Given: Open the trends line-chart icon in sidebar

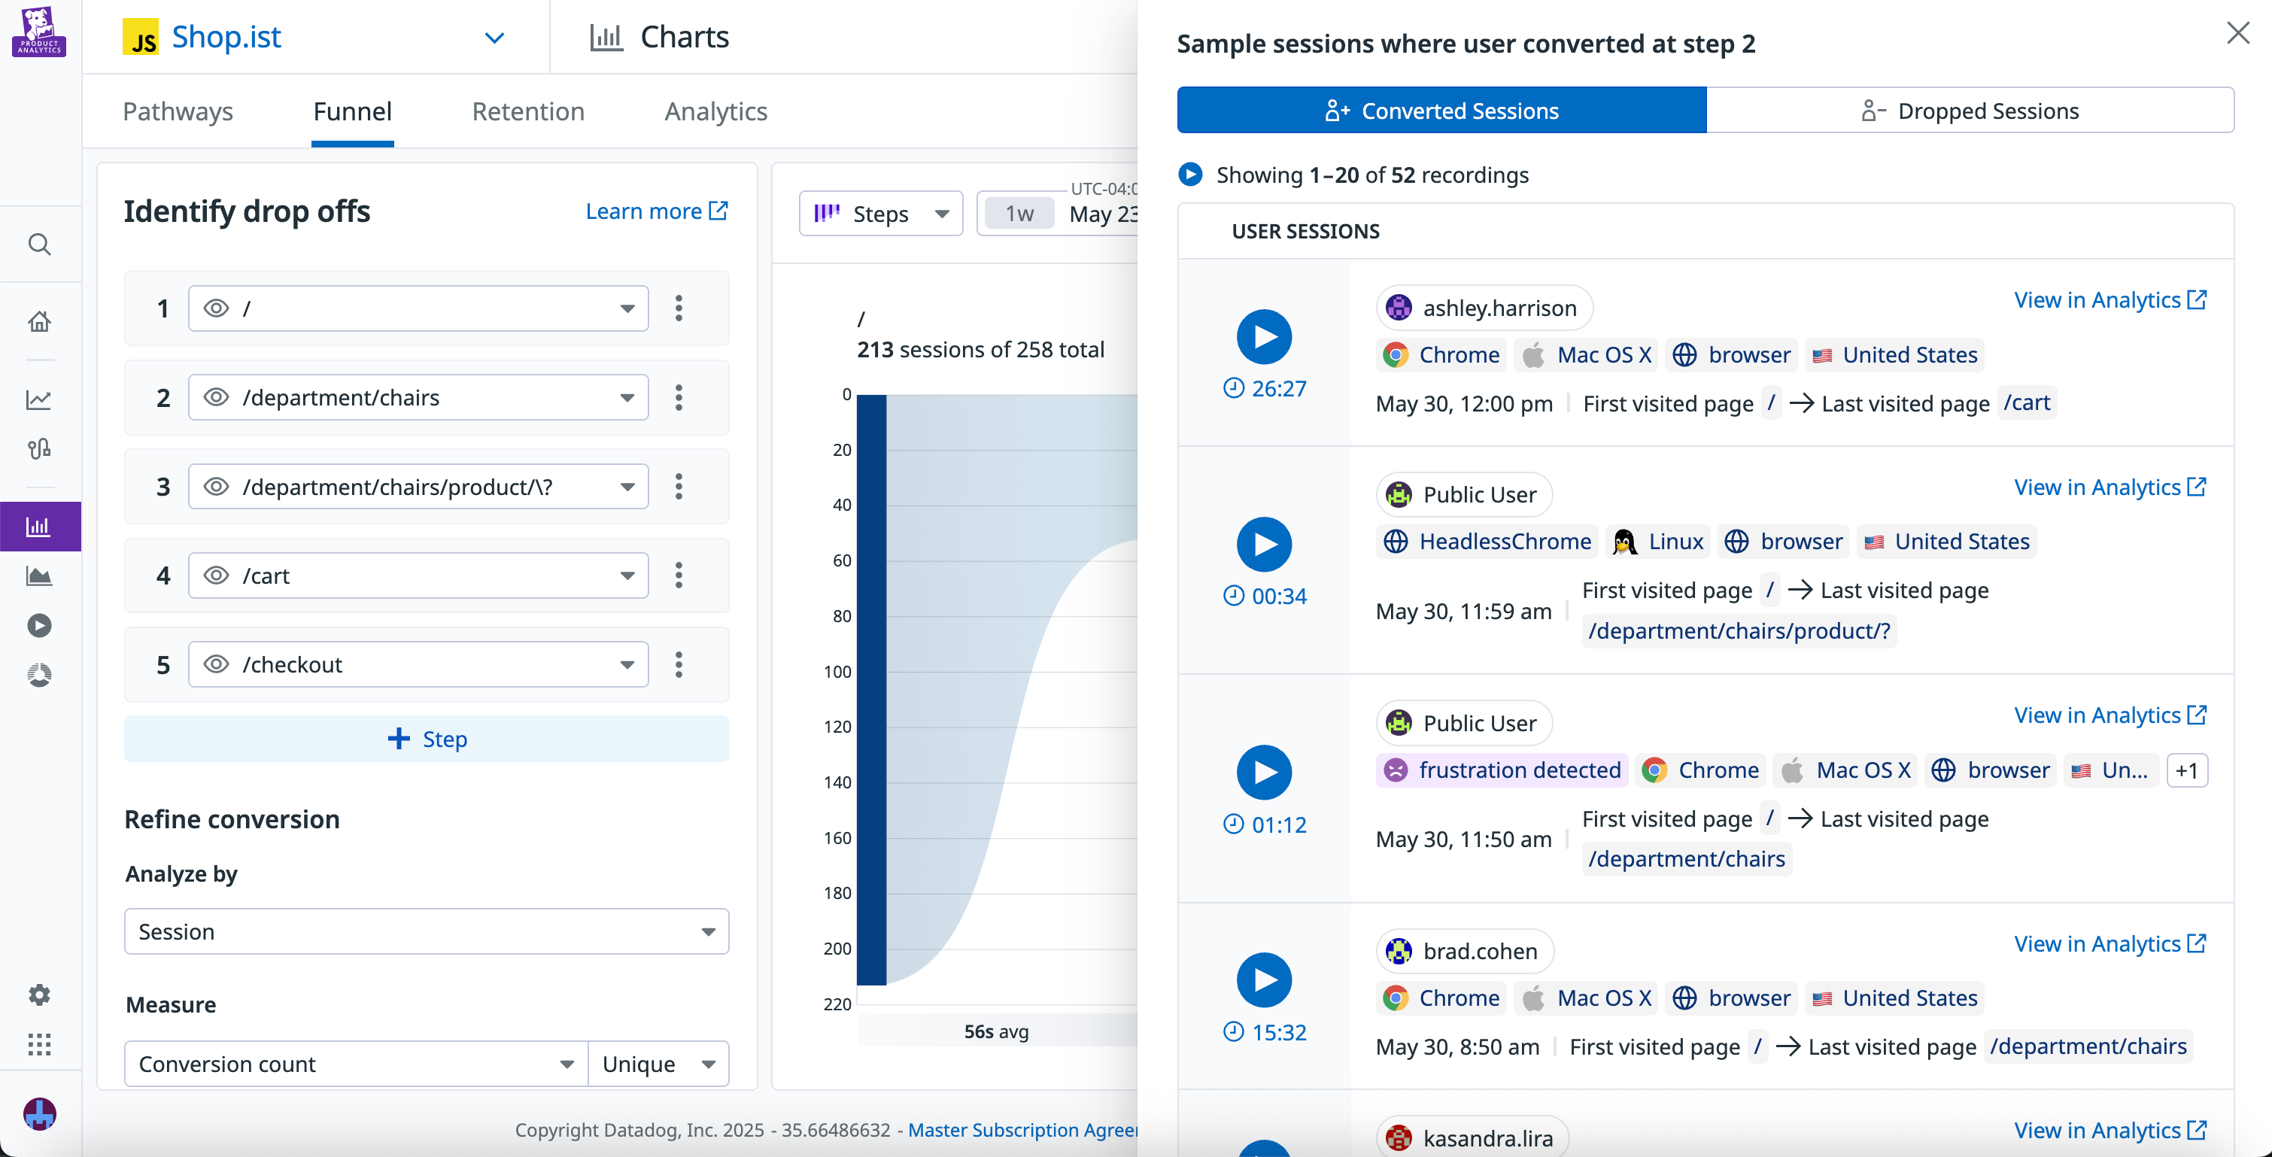Looking at the screenshot, I should [40, 399].
